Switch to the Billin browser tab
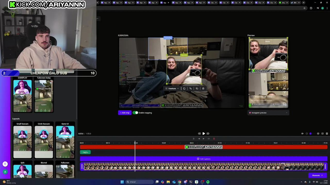 (295, 3)
